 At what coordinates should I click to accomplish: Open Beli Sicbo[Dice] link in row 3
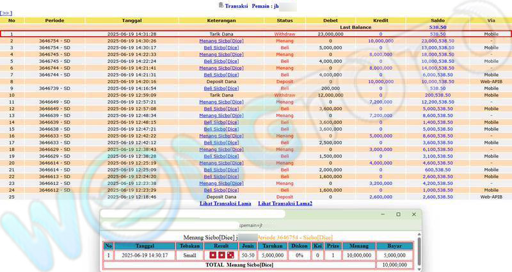click(x=221, y=47)
